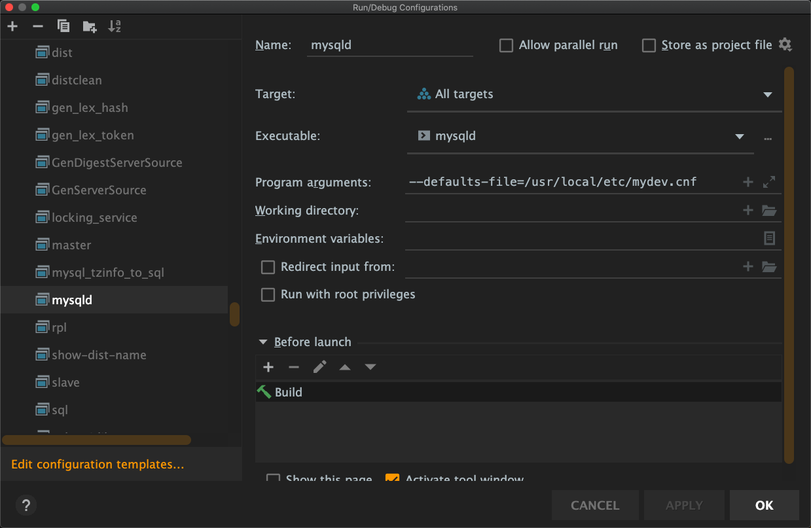Edit Environment variables list icon

click(x=770, y=238)
